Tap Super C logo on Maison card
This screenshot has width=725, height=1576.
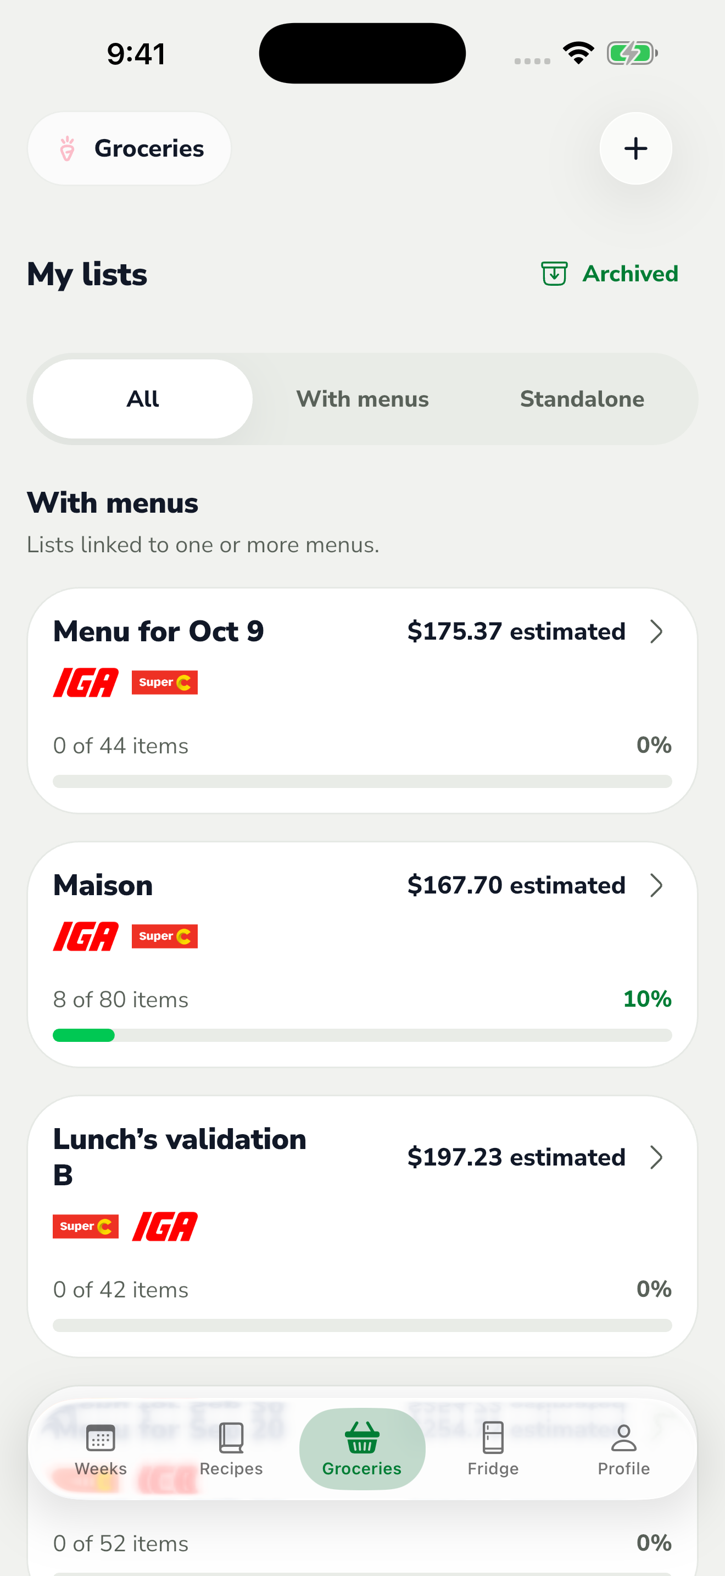coord(164,936)
